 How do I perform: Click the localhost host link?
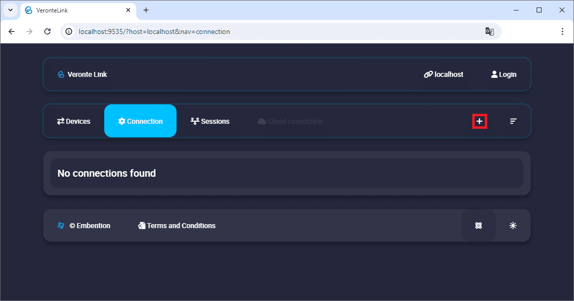tap(443, 74)
